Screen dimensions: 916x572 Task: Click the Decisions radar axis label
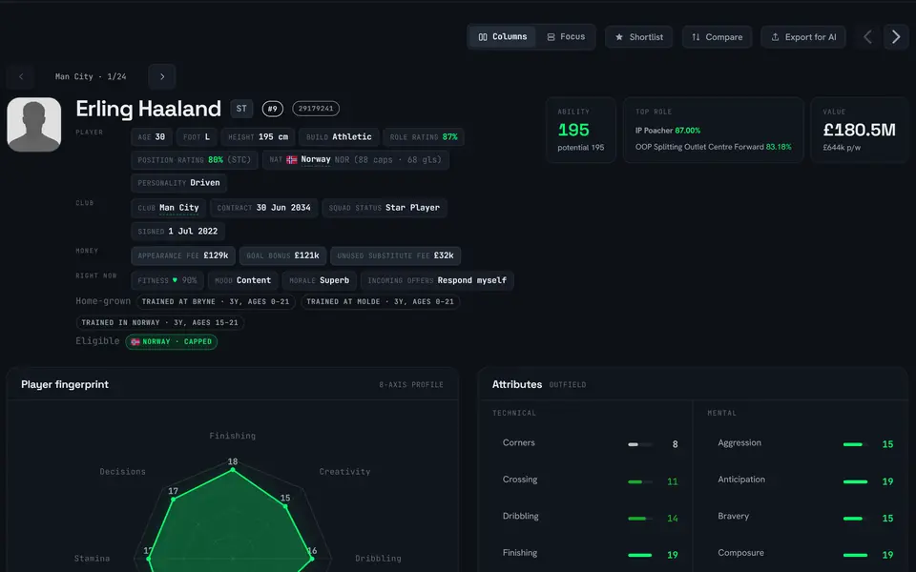pyautogui.click(x=123, y=472)
